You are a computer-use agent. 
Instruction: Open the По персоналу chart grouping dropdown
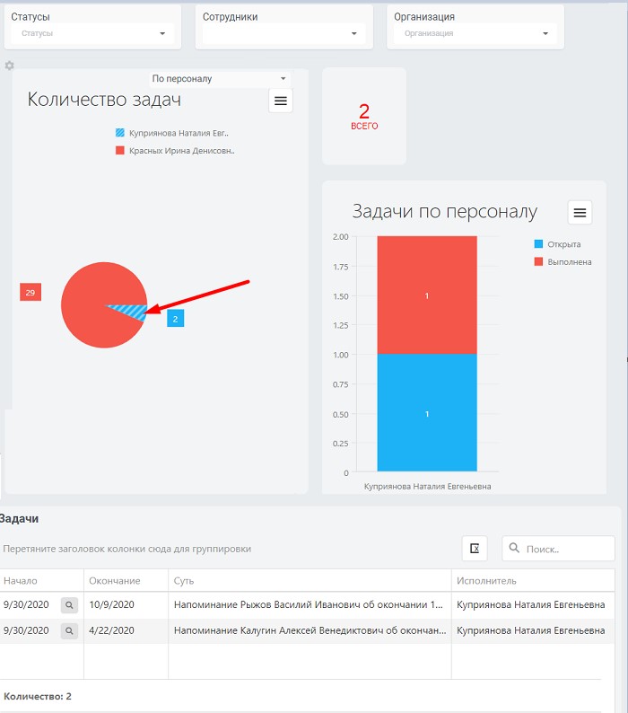click(220, 79)
